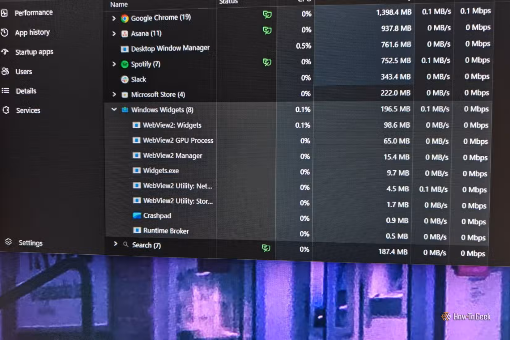
Task: Select the Slack process row
Action: pyautogui.click(x=138, y=79)
